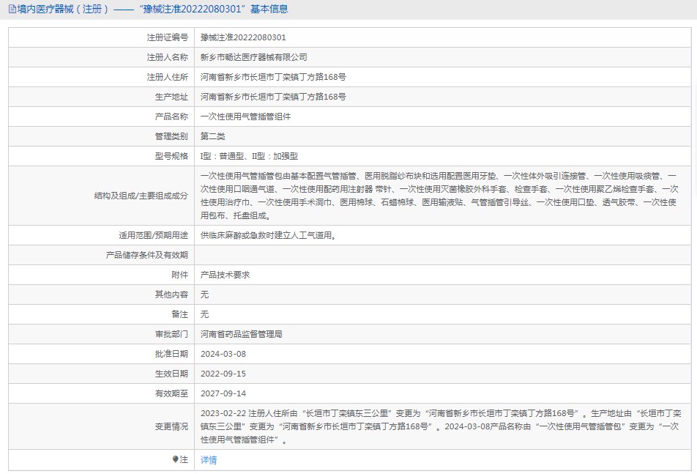The height and width of the screenshot is (474, 697).
Task: Click the 生产地址 address value
Action: coord(273,96)
